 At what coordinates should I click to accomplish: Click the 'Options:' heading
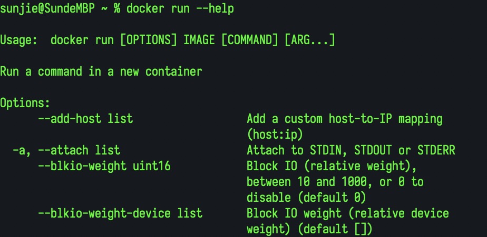25,103
